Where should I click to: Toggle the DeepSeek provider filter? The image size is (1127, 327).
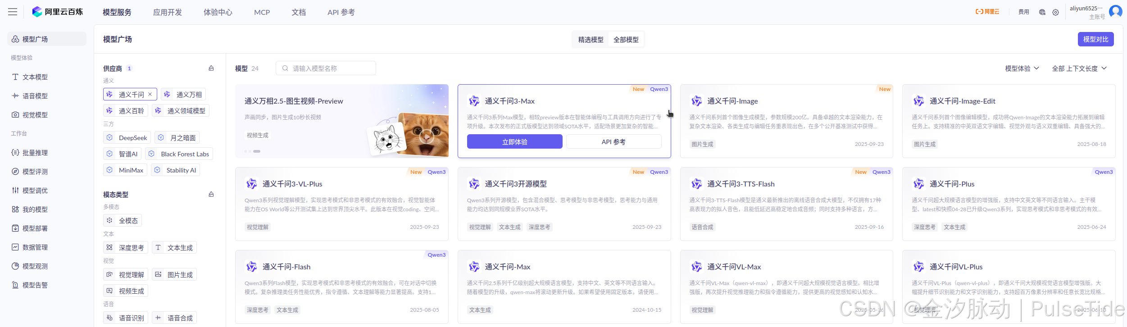tap(127, 138)
